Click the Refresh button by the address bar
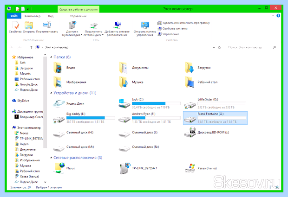 point(219,47)
